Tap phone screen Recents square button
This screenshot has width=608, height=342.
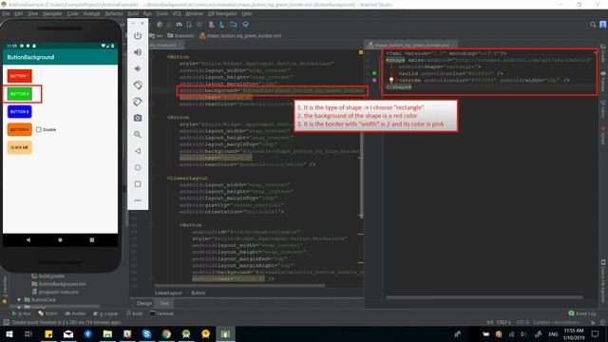tap(92, 240)
